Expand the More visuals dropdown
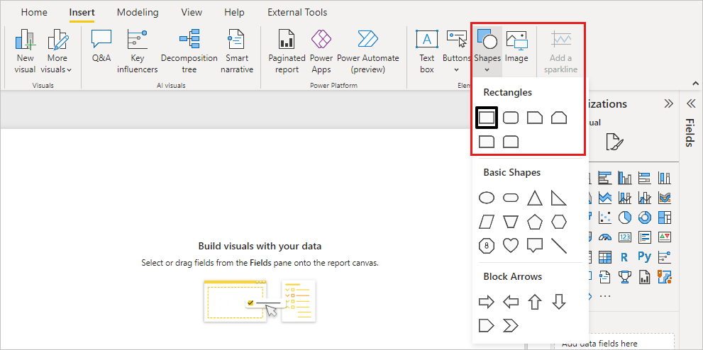The width and height of the screenshot is (703, 350). click(57, 50)
